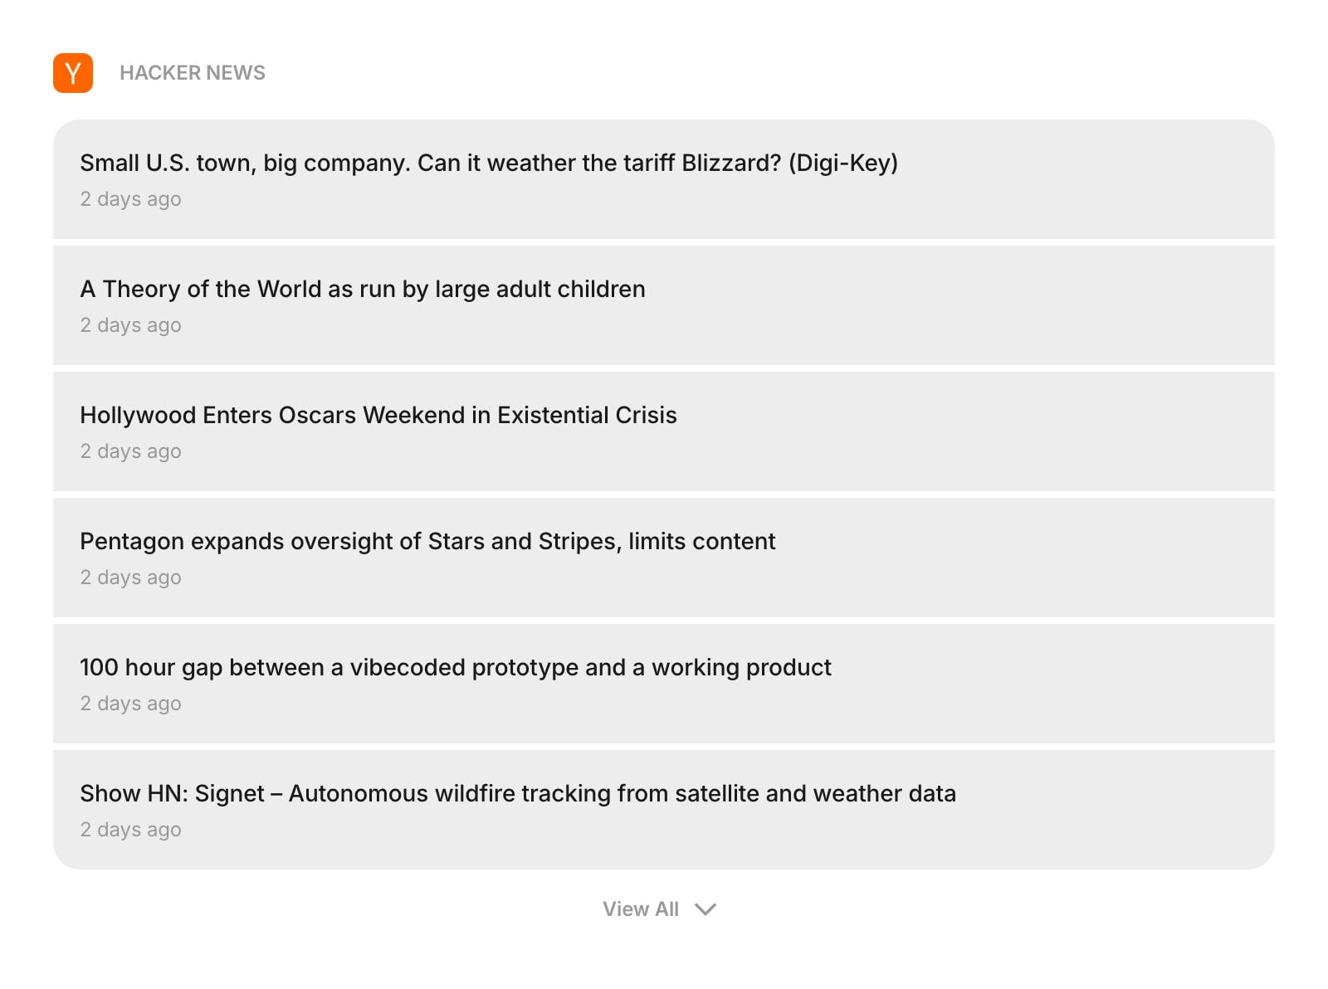Select the vibecoded prototype story card

point(664,684)
